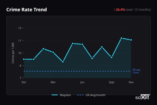Click the 'Nov' x-axis label
The width and height of the screenshot is (157, 105).
point(131,82)
